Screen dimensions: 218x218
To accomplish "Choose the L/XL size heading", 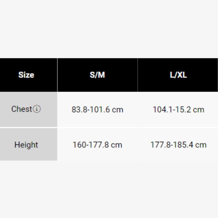I will tap(178, 75).
